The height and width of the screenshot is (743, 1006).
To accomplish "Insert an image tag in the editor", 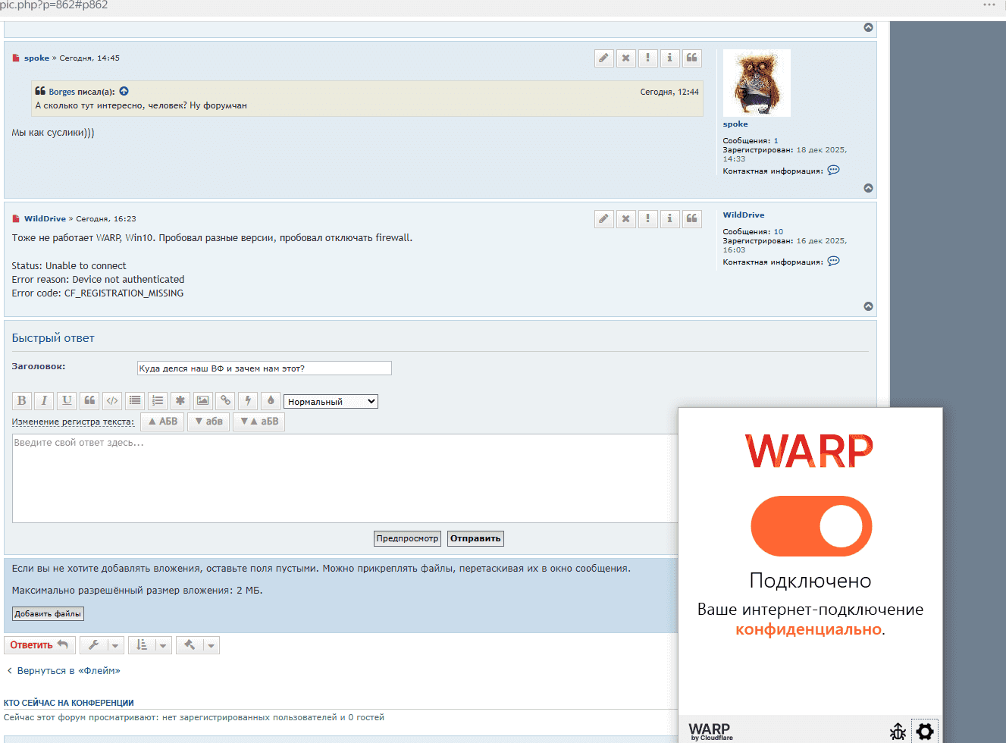I will [203, 401].
